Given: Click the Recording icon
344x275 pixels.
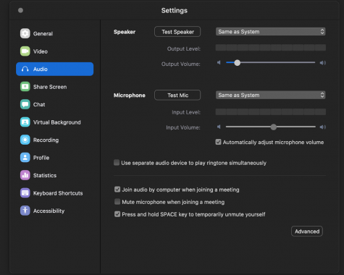Looking at the screenshot, I should (x=25, y=140).
